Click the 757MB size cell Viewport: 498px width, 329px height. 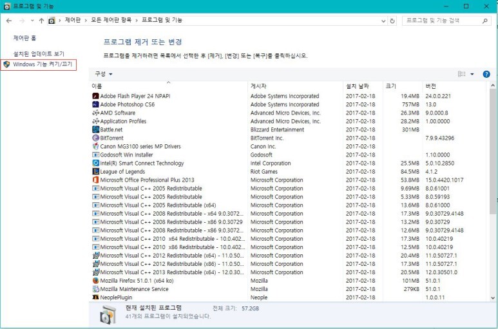click(410, 104)
